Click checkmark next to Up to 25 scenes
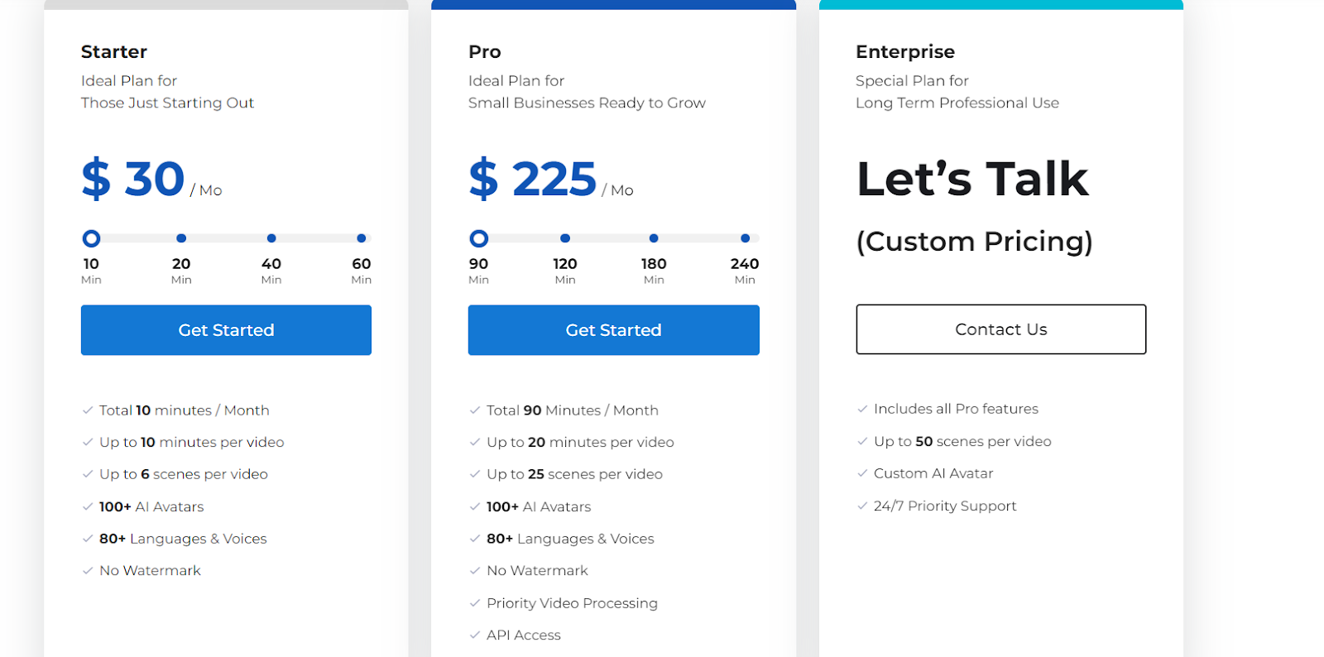This screenshot has width=1324, height=657. pos(475,474)
